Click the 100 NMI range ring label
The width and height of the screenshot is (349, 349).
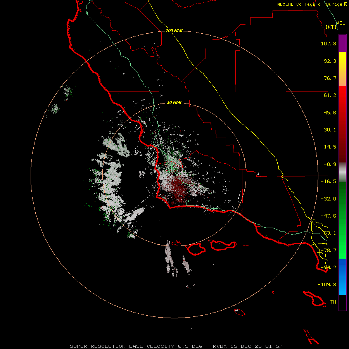point(174,31)
